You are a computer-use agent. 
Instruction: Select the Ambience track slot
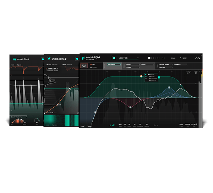(181, 64)
